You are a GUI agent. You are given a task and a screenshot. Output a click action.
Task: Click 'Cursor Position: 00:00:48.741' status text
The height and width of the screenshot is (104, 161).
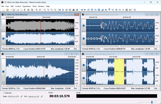point(115,49)
